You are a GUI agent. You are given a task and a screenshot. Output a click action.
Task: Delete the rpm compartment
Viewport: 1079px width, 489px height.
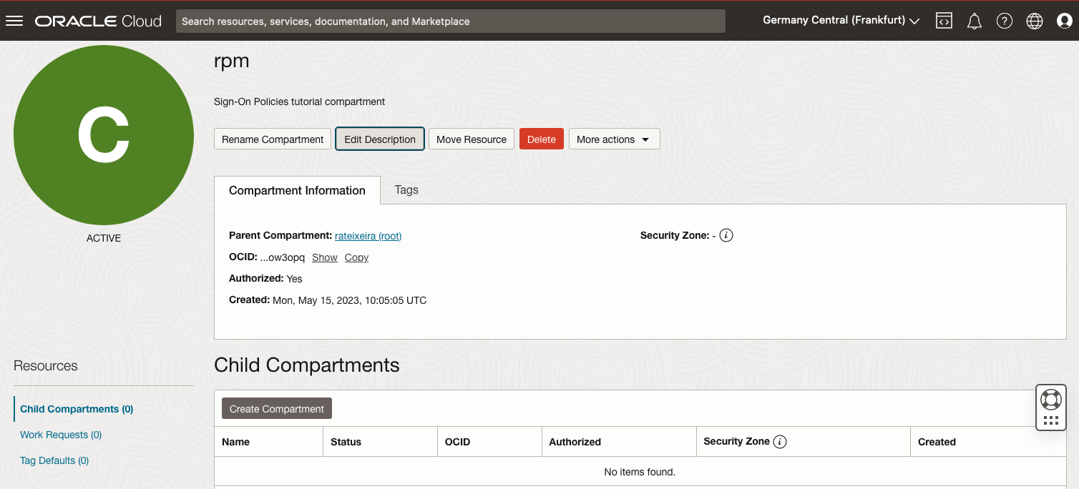tap(541, 139)
